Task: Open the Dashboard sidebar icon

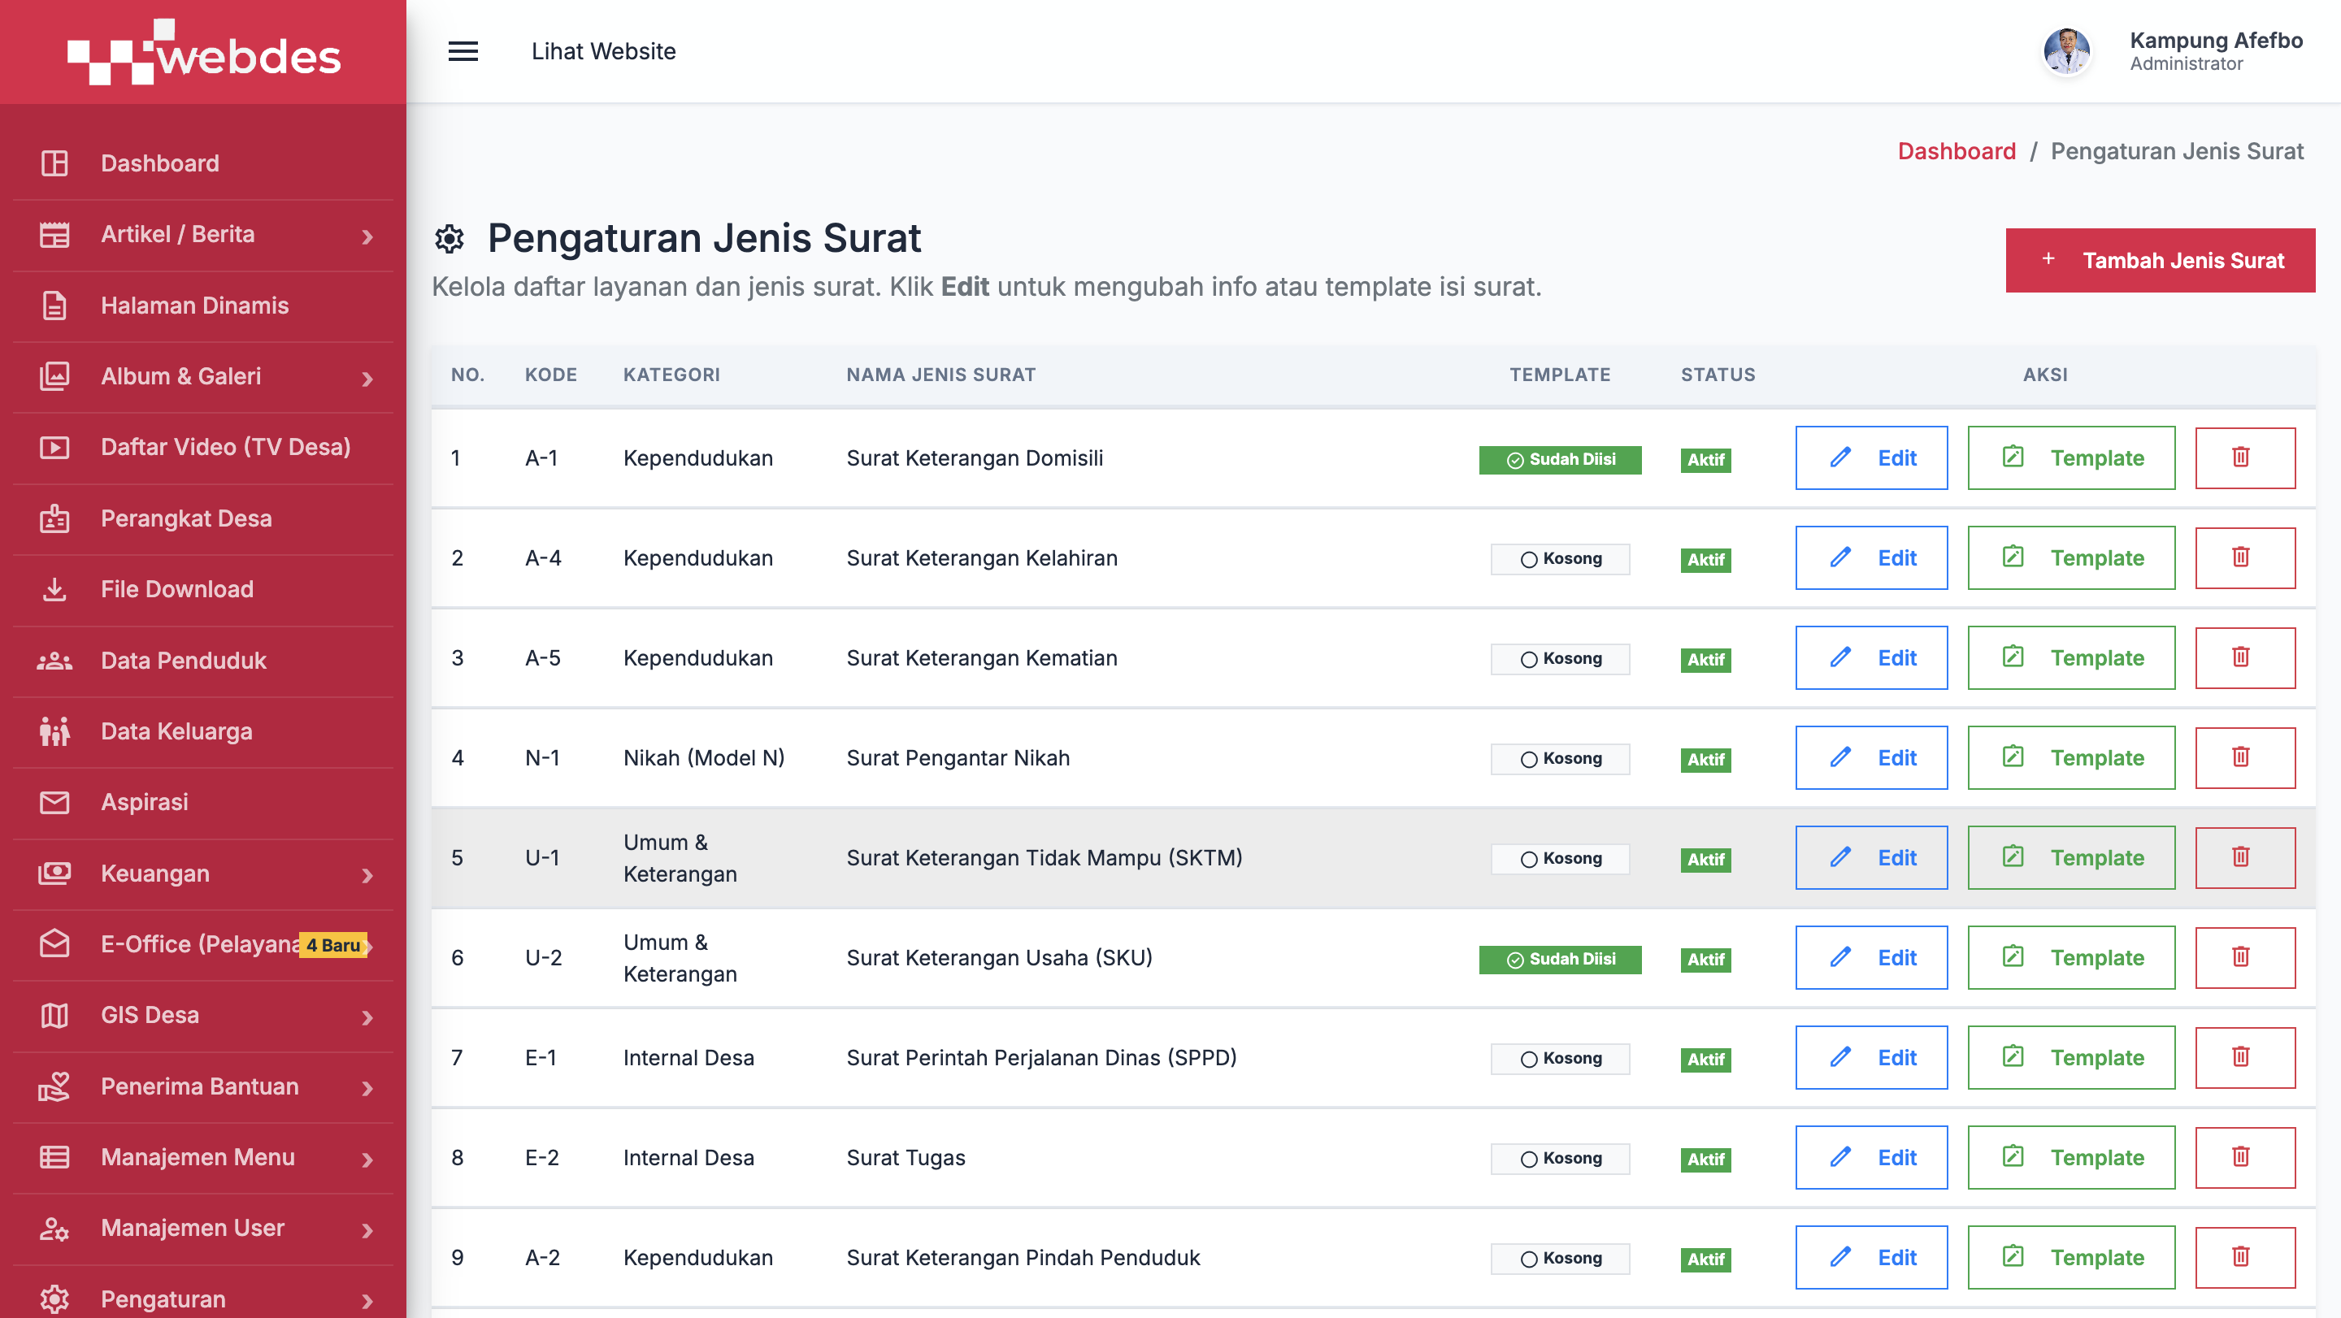Action: click(54, 163)
